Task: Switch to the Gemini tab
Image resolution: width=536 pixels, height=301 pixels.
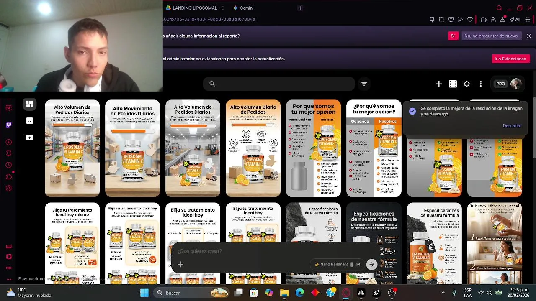Action: coord(244,8)
